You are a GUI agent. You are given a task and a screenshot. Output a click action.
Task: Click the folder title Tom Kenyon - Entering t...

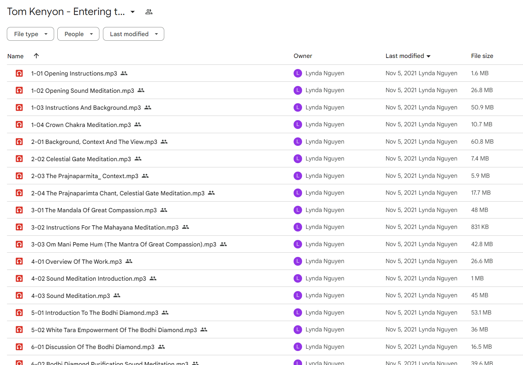66,12
